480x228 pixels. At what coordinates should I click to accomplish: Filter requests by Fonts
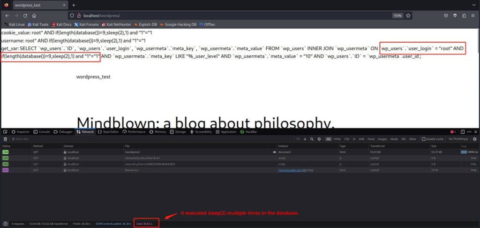pyautogui.click(x=371, y=139)
